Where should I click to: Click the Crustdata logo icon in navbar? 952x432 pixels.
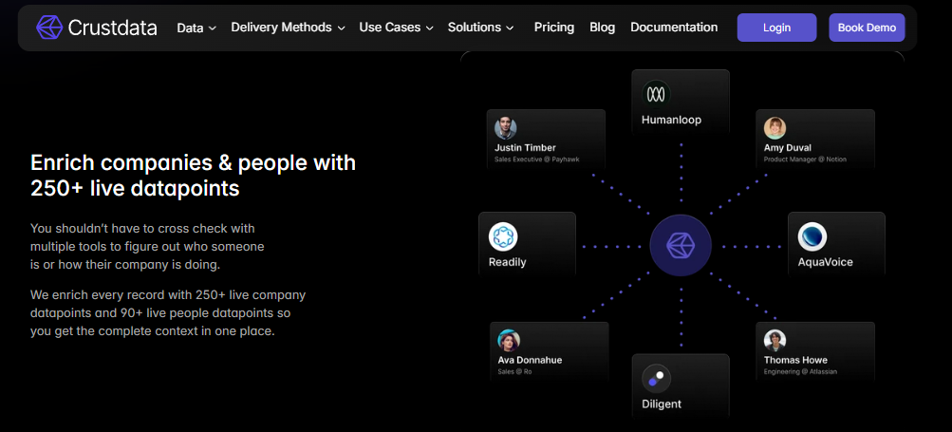[49, 28]
